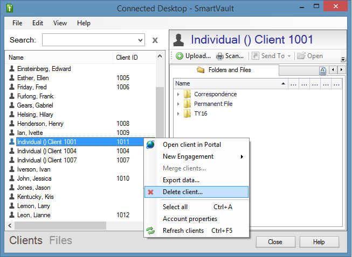Open the Help menu

click(84, 23)
